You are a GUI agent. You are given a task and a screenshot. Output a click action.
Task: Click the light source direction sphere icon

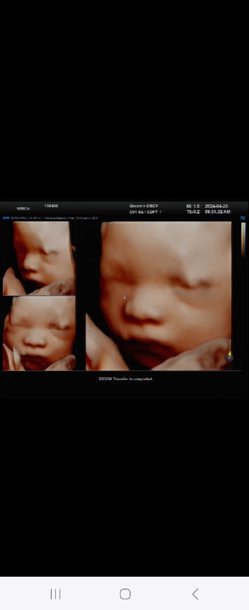click(229, 356)
